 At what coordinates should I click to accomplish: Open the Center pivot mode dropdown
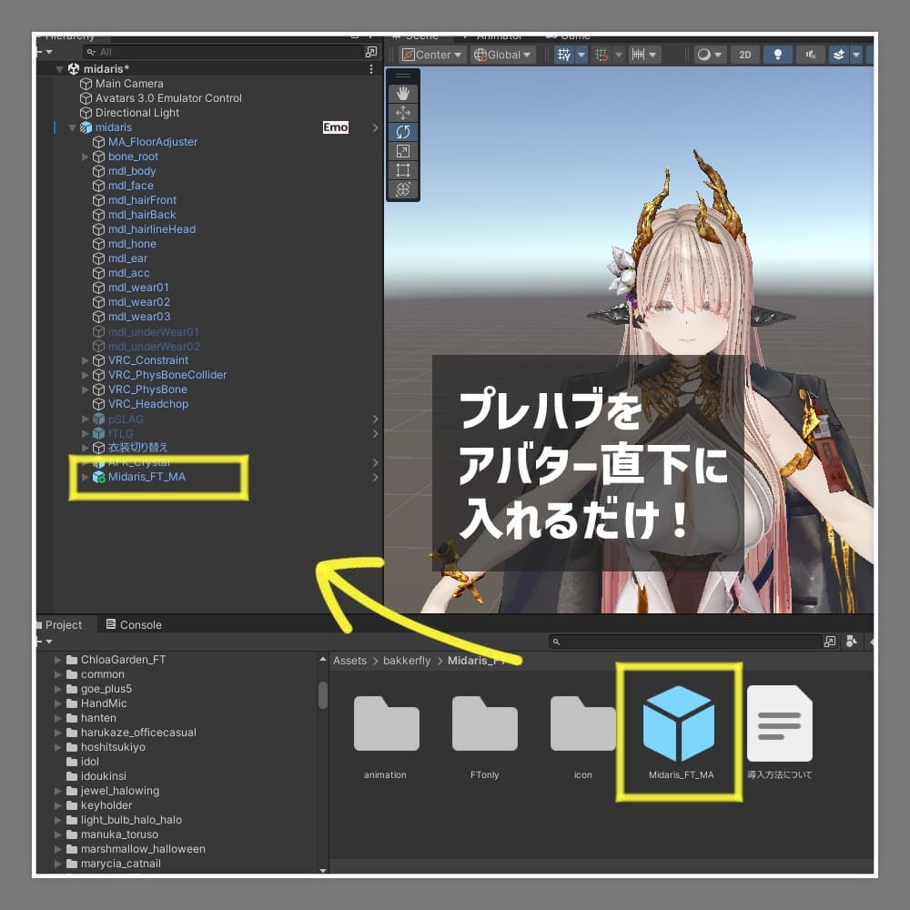click(x=431, y=55)
